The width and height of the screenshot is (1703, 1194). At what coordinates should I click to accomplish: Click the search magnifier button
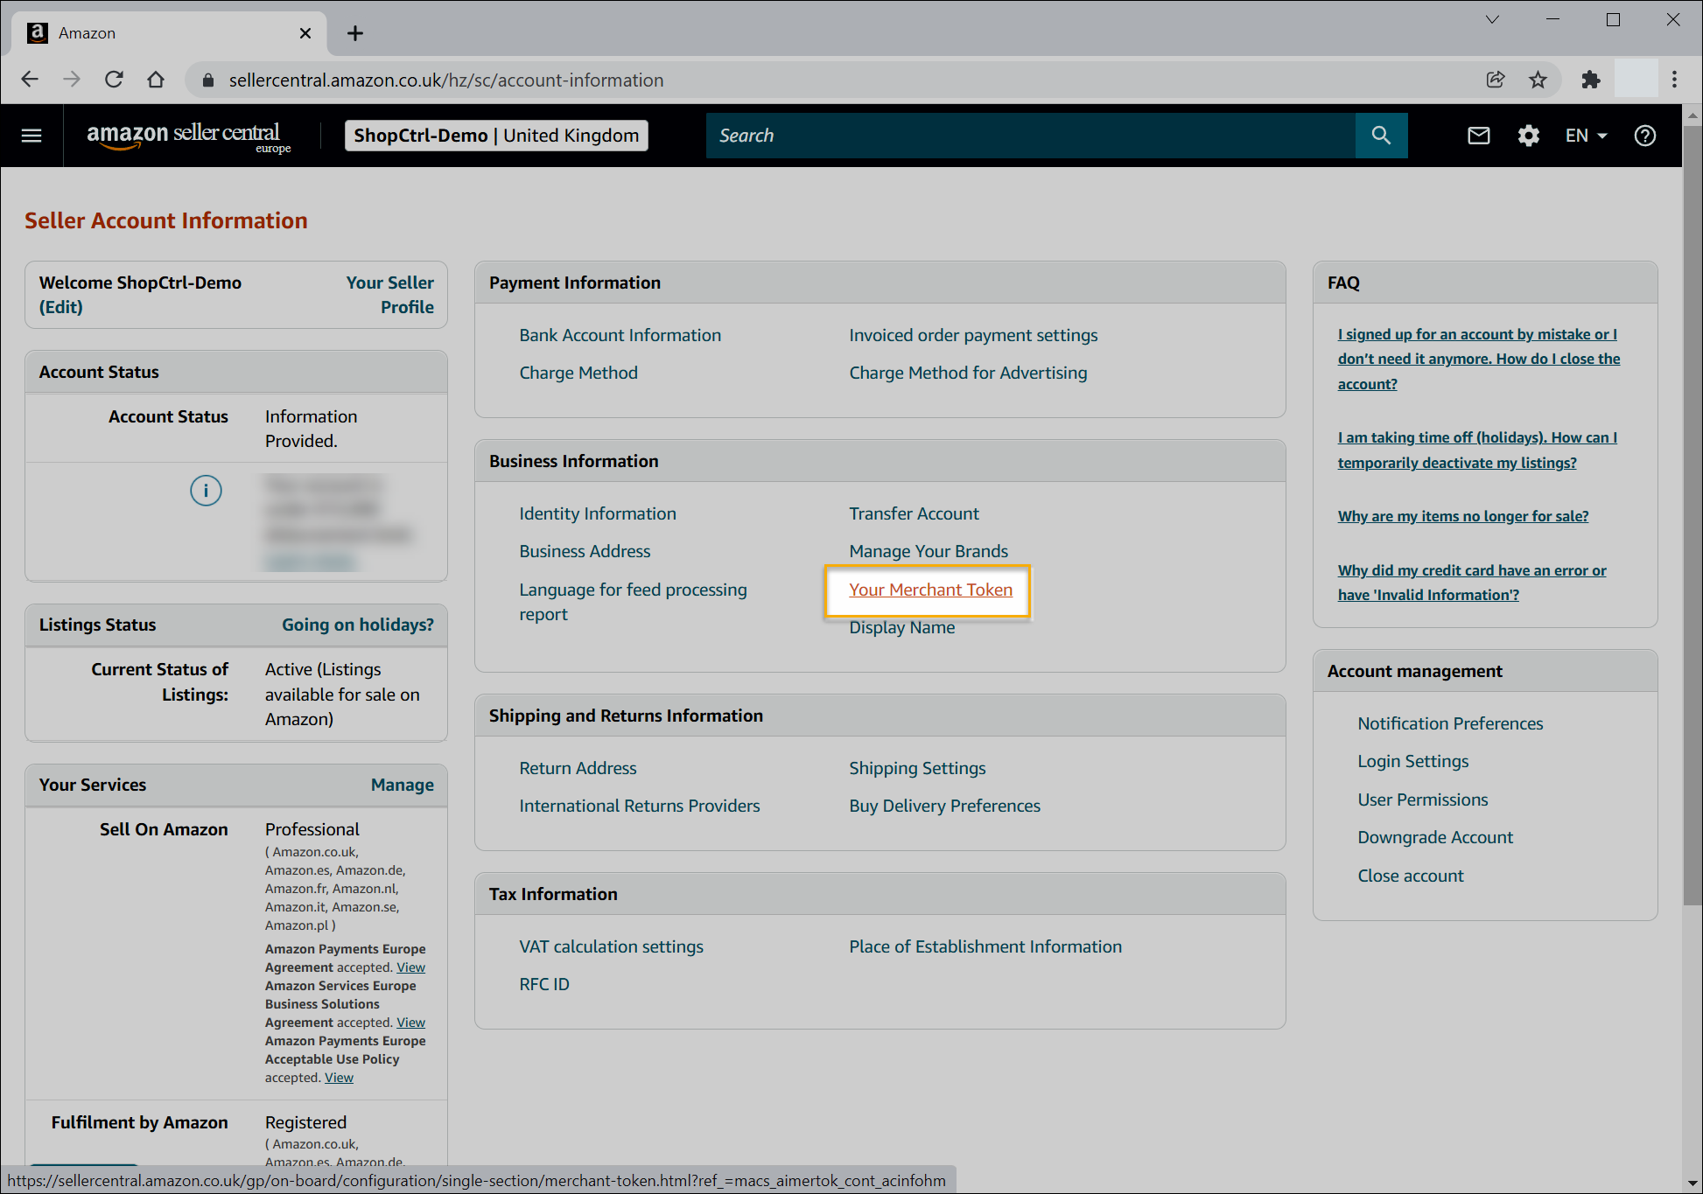[x=1381, y=136]
